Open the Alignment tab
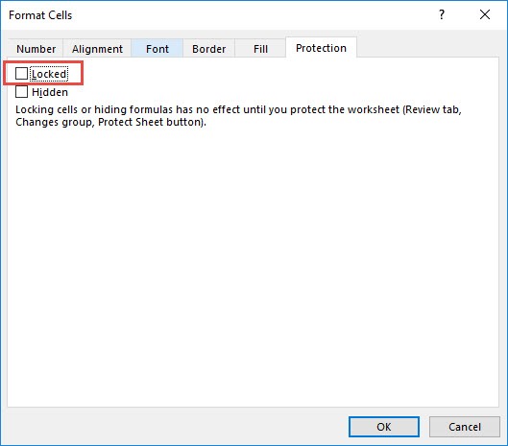Screen dimensions: 508x446 (x=97, y=49)
